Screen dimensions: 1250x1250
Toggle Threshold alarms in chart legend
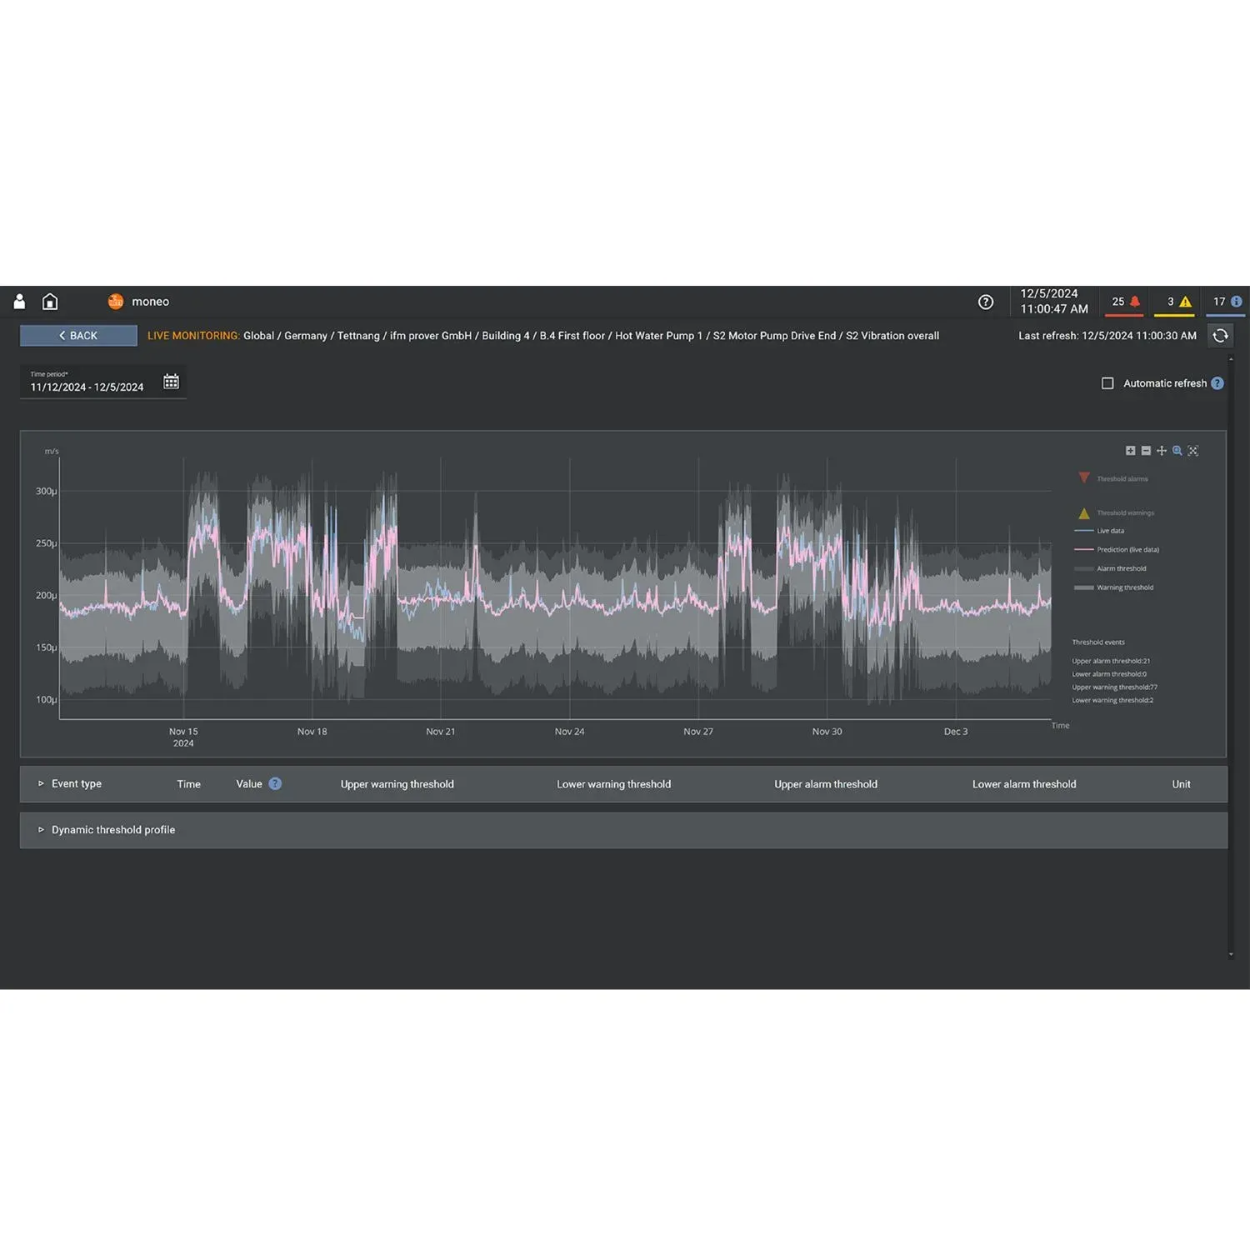coord(1122,479)
